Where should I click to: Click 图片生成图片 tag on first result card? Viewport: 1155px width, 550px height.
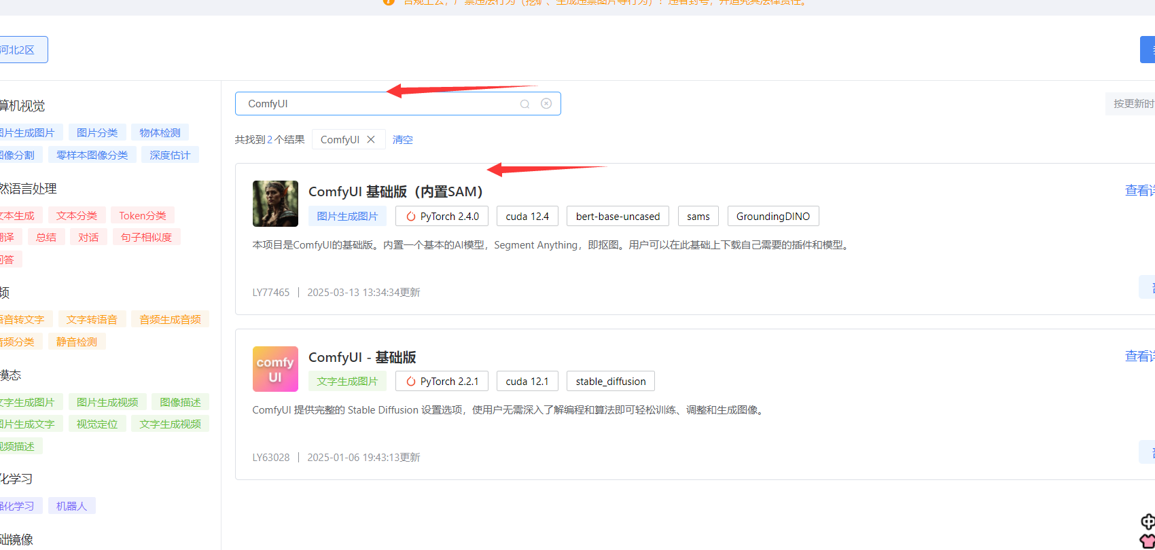[347, 216]
